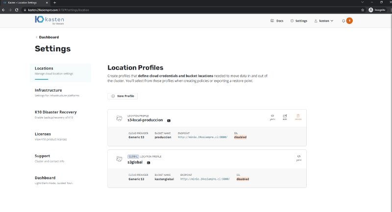
Task: Click 'Generic S3' in s3global card
Action: pos(136,179)
